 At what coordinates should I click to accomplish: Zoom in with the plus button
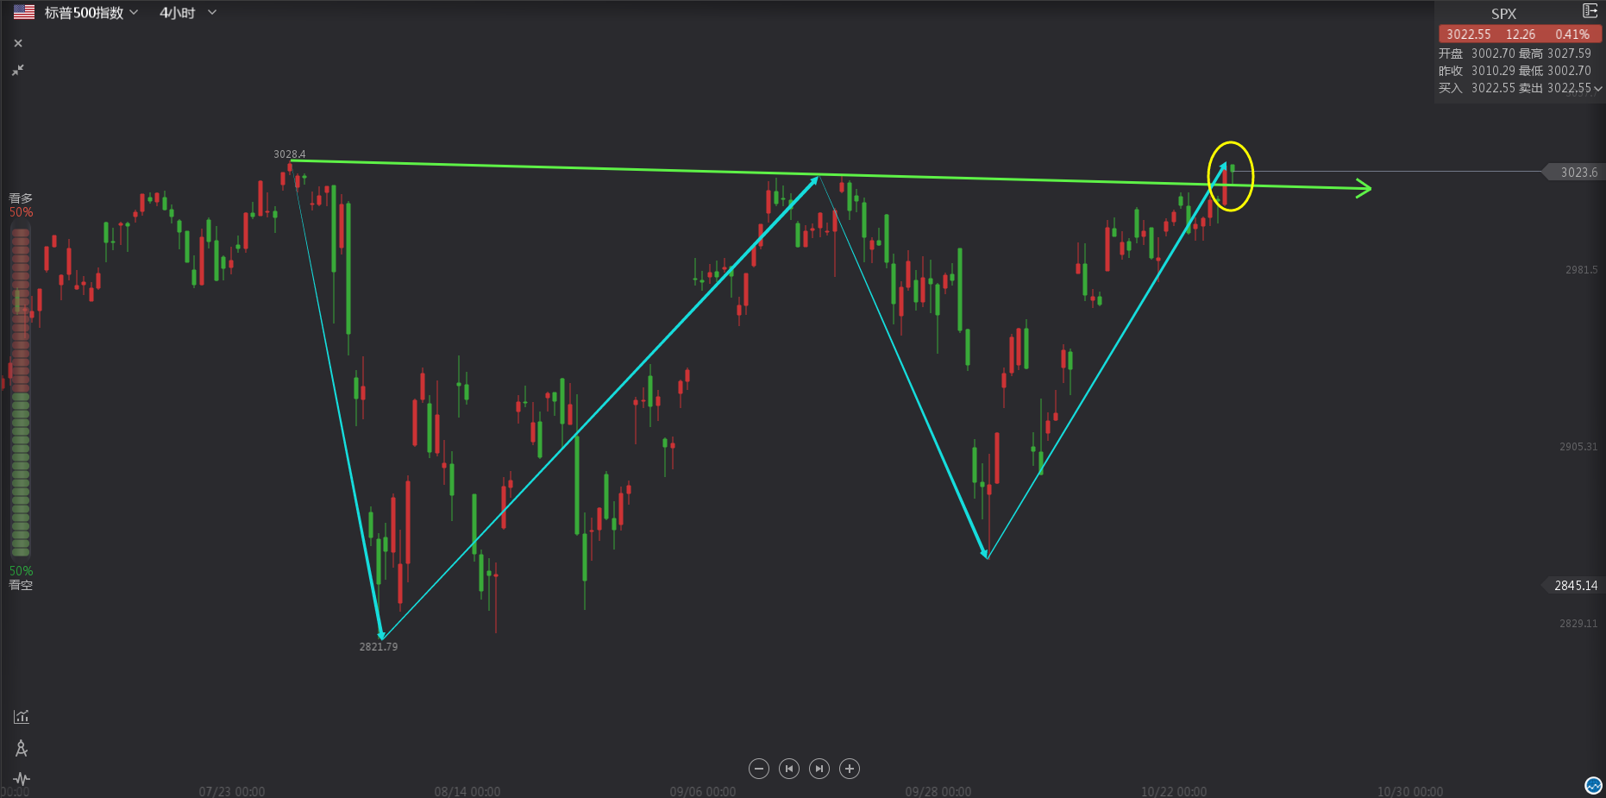(850, 769)
